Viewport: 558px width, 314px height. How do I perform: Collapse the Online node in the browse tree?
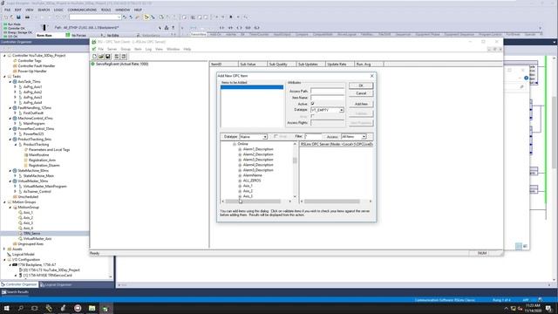point(235,144)
